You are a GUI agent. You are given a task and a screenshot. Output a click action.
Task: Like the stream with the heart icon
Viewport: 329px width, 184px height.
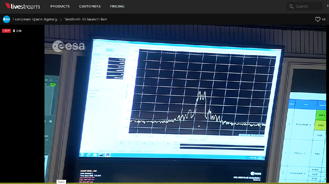(317, 19)
